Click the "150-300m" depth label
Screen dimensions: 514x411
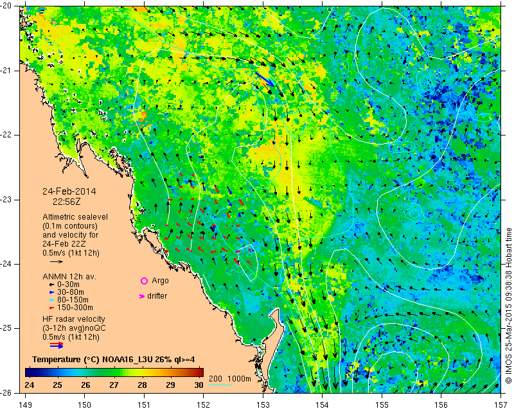[x=75, y=308]
